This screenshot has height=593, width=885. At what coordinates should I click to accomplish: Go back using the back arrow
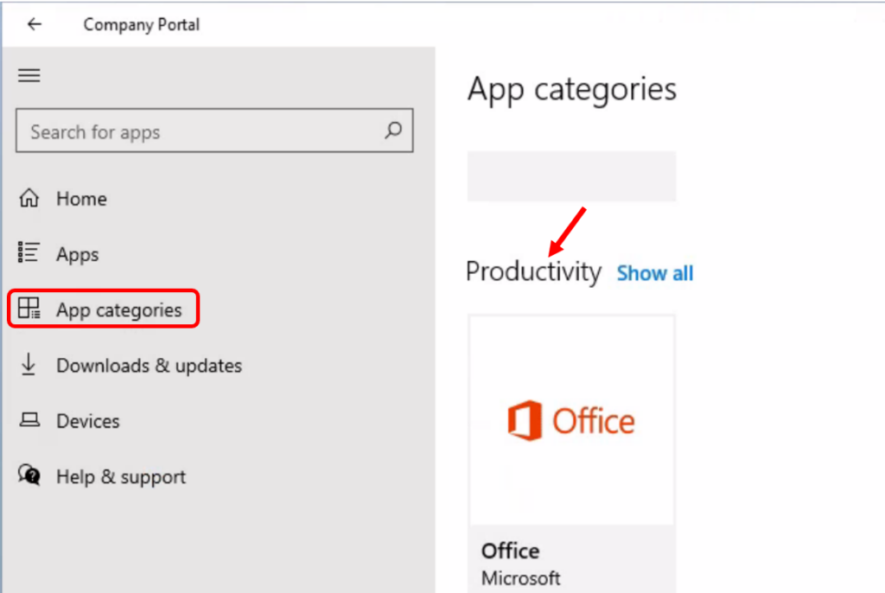click(35, 24)
